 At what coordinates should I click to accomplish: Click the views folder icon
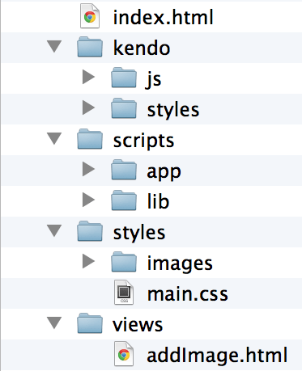(90, 323)
